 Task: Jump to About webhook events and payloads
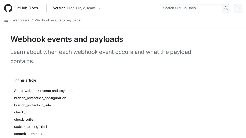tap(44, 91)
